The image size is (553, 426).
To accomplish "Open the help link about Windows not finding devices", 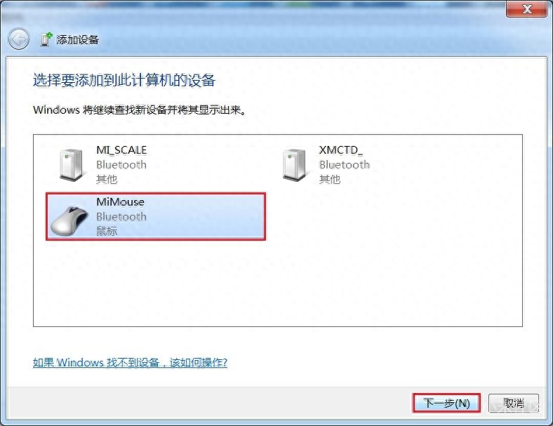I will click(x=130, y=363).
